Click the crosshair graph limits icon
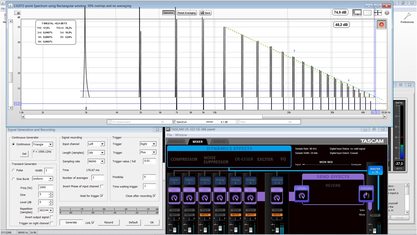The width and height of the screenshot is (417, 235). 378,13
